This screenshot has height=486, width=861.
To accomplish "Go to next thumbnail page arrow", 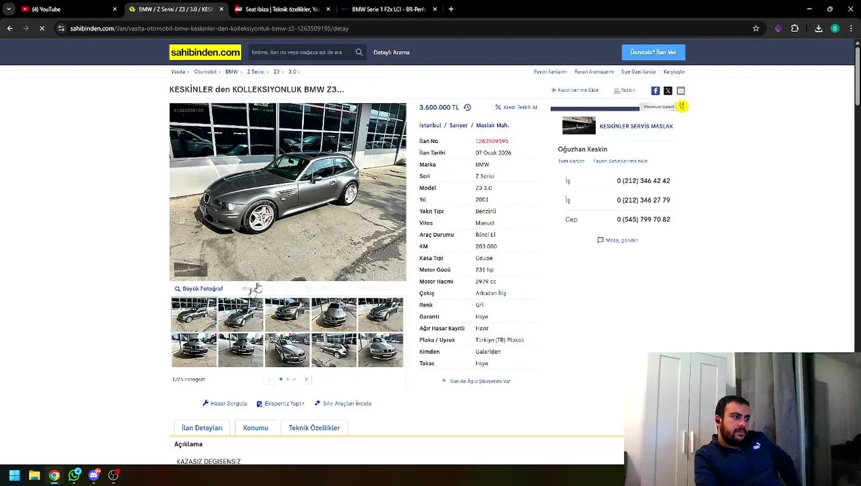I will pos(307,379).
